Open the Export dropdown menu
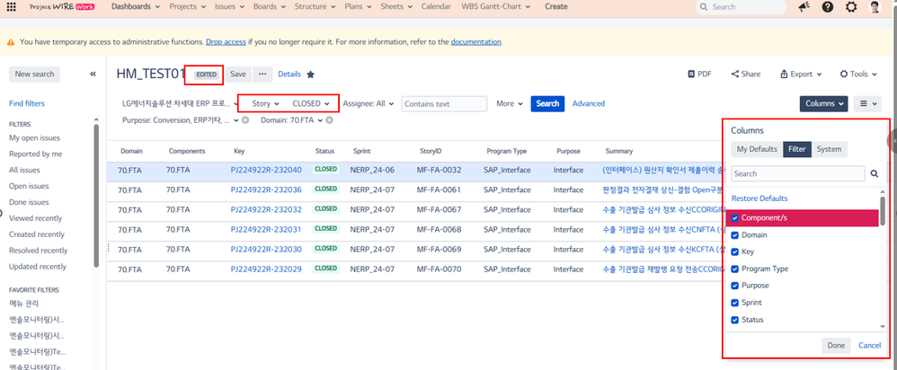 pyautogui.click(x=800, y=75)
